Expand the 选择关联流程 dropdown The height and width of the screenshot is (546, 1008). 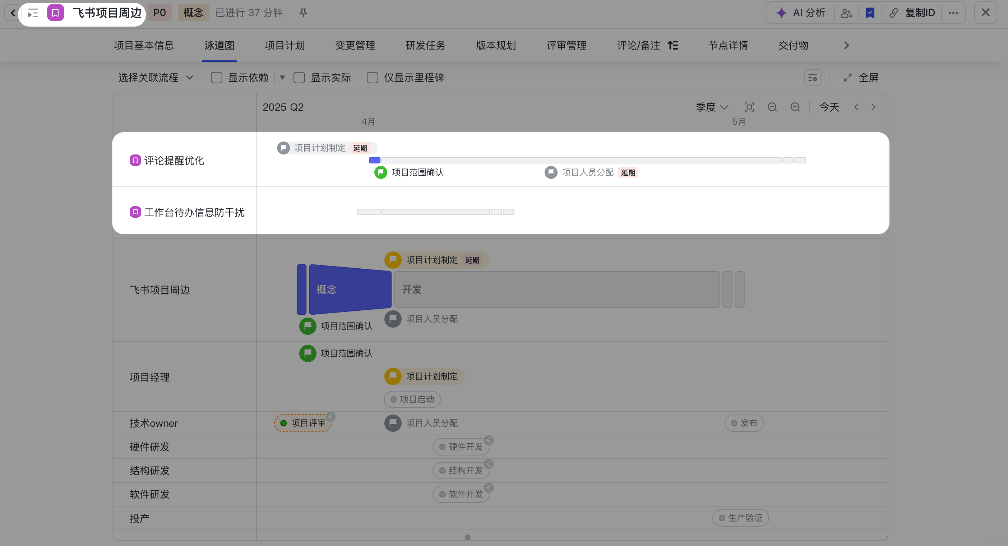156,78
